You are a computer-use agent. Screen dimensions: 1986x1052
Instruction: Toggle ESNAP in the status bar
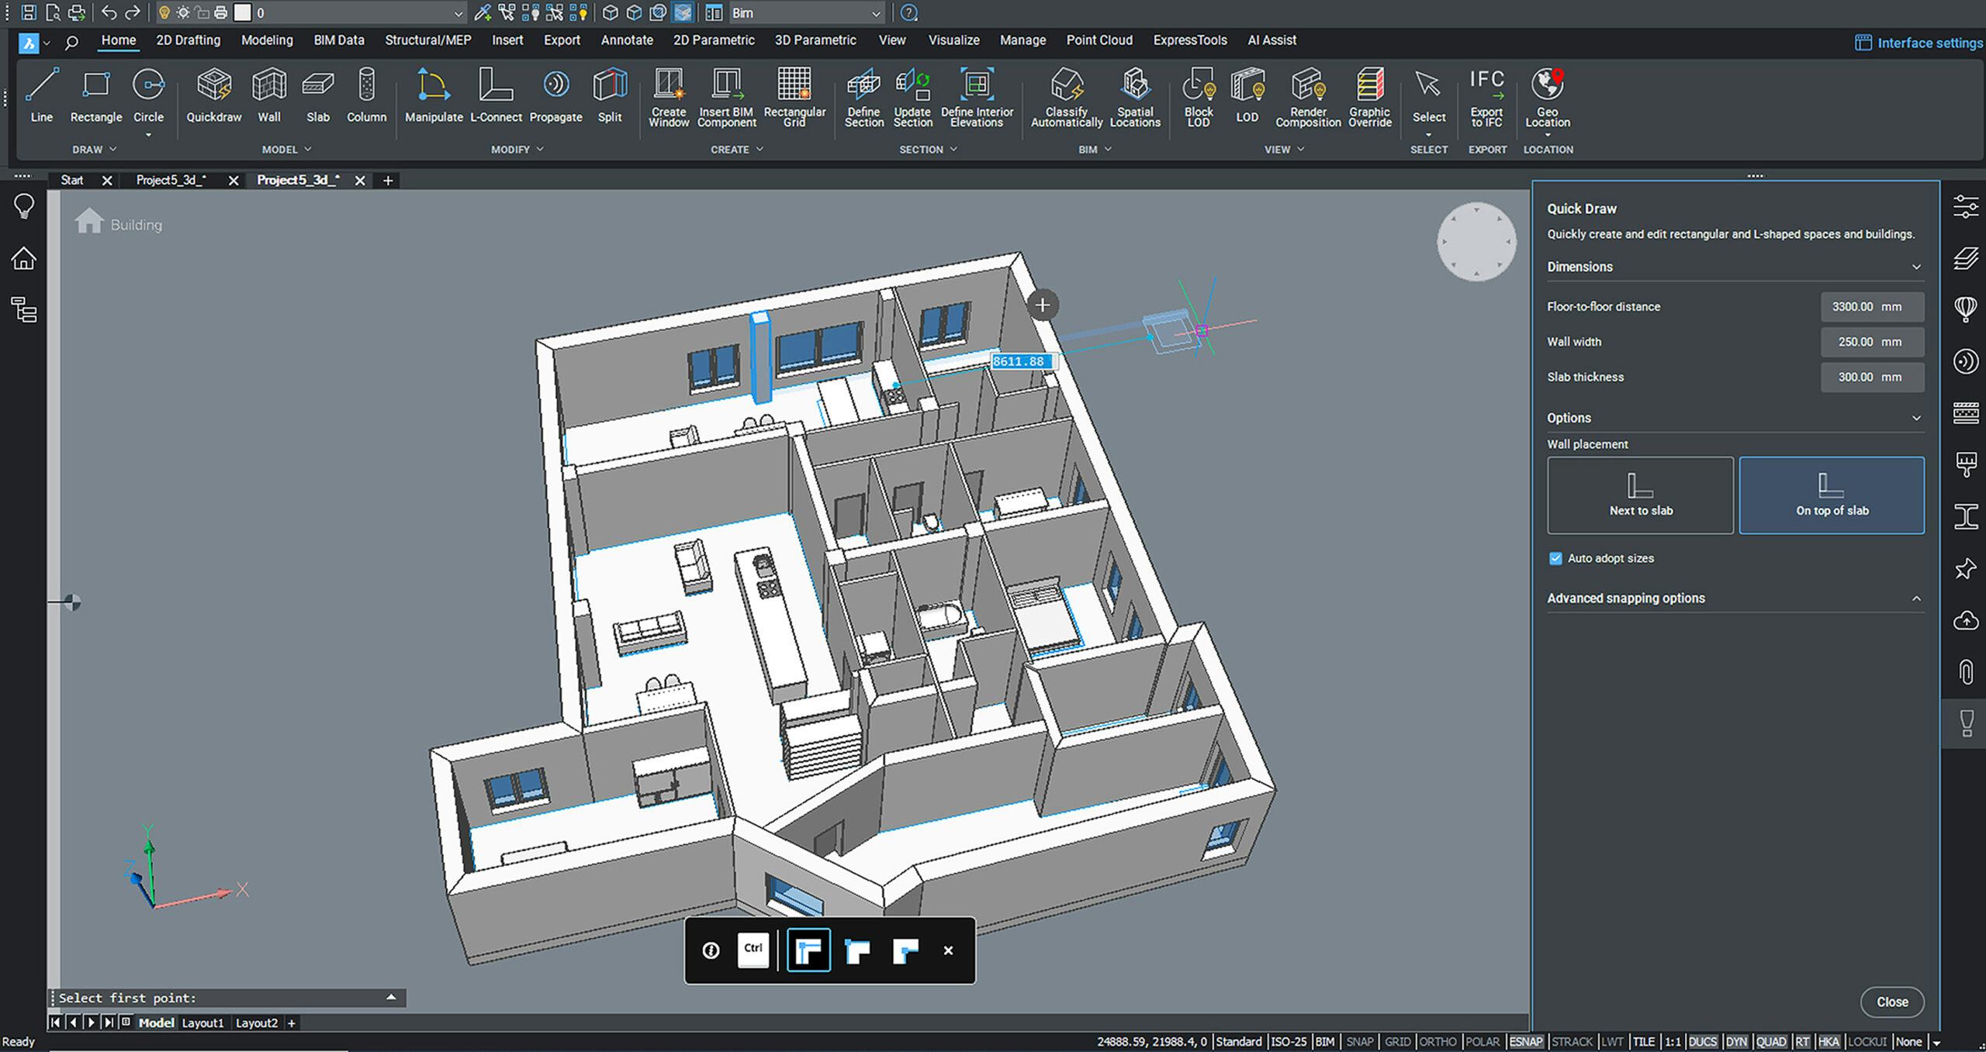click(1525, 1042)
